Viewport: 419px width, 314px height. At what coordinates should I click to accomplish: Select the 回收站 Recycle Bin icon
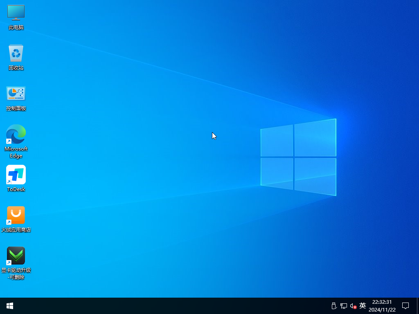[x=16, y=54]
